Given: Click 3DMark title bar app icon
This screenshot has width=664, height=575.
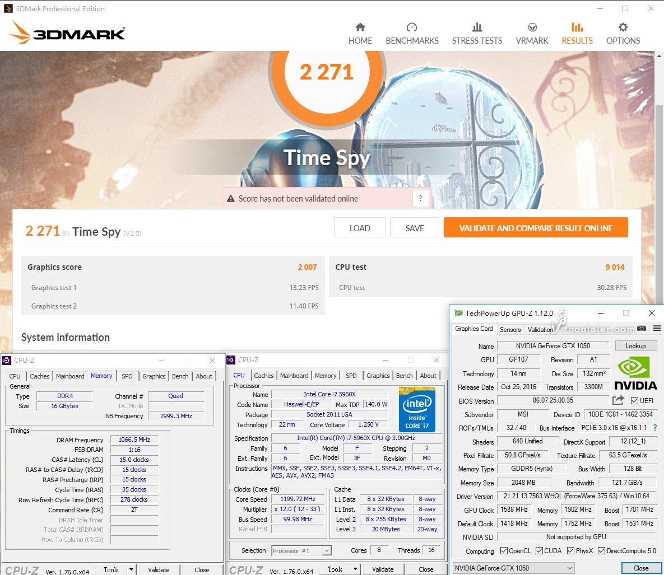Looking at the screenshot, I should (x=8, y=8).
